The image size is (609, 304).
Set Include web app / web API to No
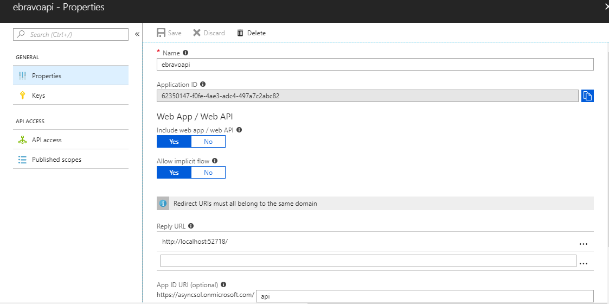[208, 142]
